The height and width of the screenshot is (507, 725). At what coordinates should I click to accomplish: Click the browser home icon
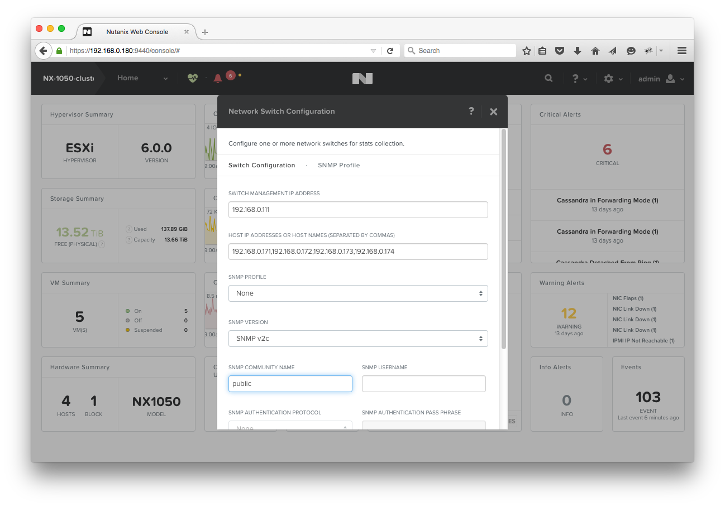[x=595, y=51]
